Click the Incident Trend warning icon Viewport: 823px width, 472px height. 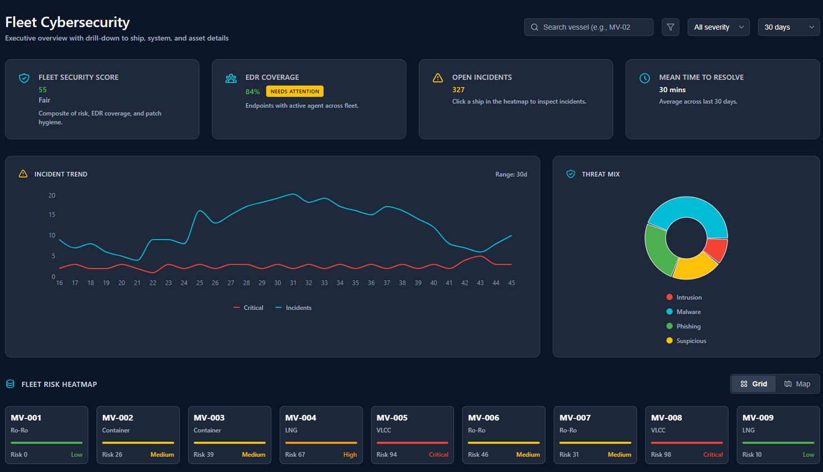point(23,174)
